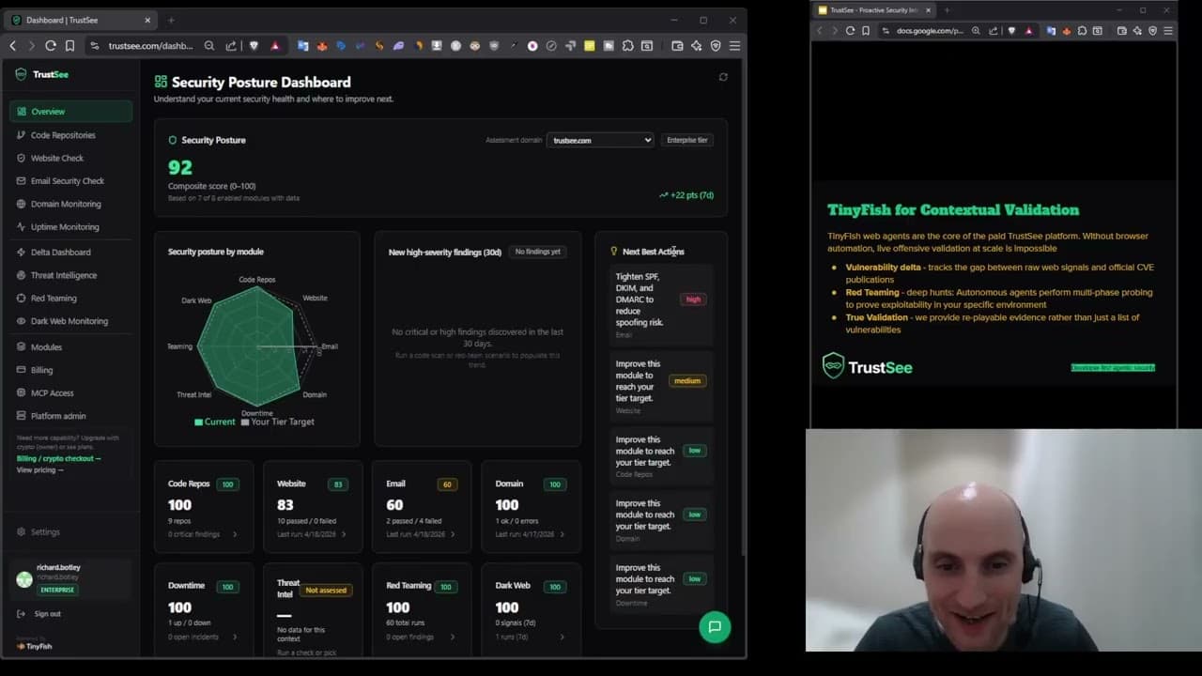Close the Dashboard | TrustSee tab

[148, 20]
